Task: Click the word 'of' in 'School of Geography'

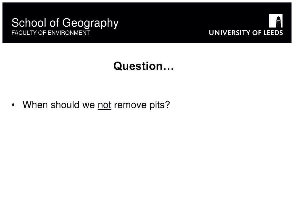Action: [54, 23]
